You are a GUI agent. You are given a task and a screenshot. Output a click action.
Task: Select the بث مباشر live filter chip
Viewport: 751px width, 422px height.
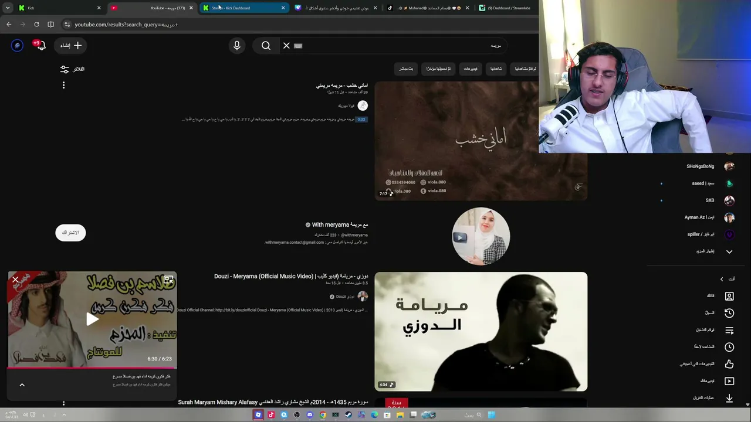(x=406, y=69)
